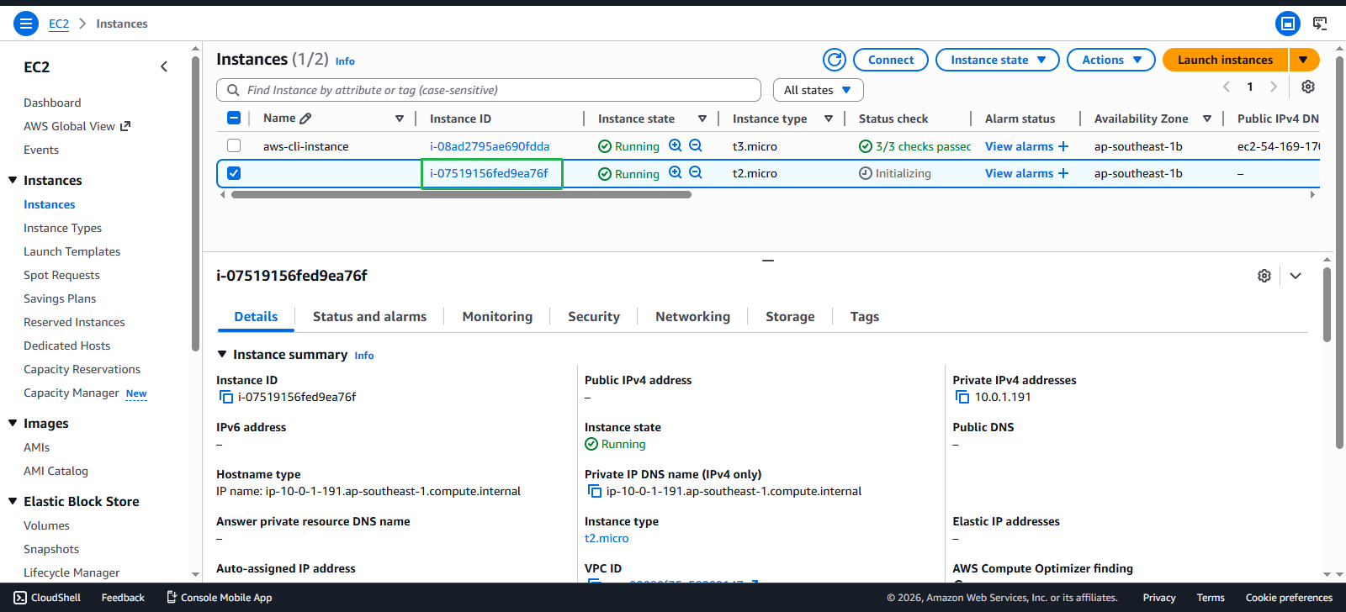The image size is (1346, 612).
Task: Copy the Private IP DNS name
Action: pyautogui.click(x=595, y=491)
